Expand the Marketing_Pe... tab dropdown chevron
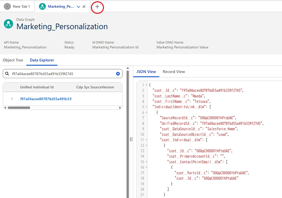The height and width of the screenshot is (198, 282). point(78,7)
